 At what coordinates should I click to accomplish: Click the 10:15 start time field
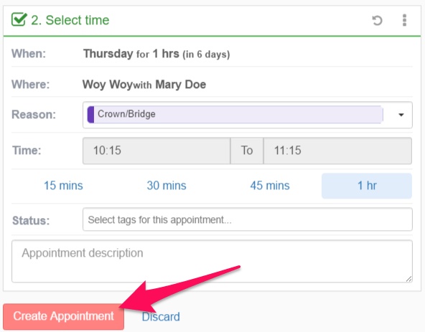coord(157,151)
